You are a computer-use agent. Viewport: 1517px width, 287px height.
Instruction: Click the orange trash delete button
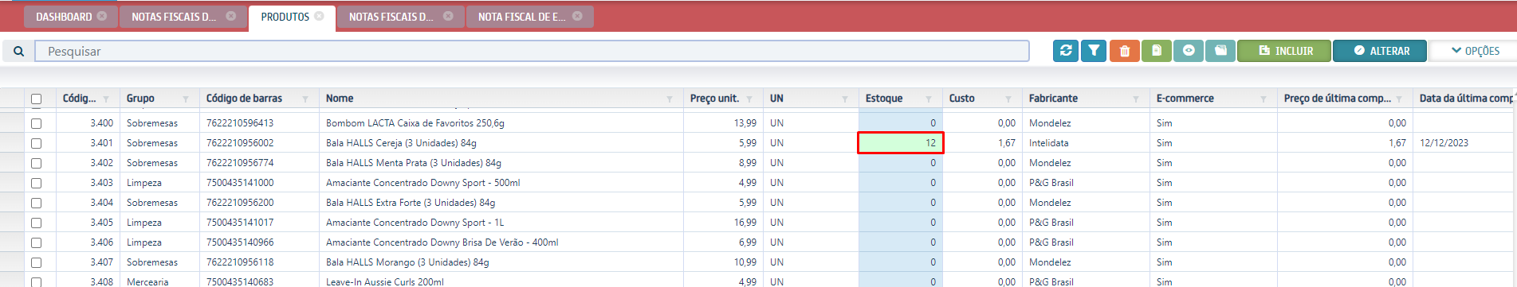[x=1125, y=51]
